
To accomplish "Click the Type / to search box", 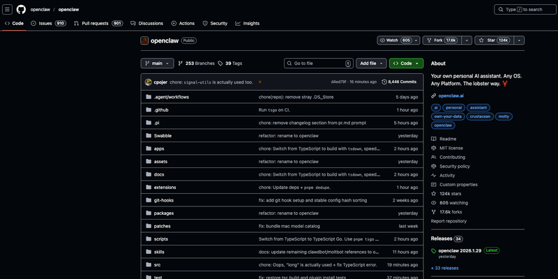I will click(x=525, y=10).
